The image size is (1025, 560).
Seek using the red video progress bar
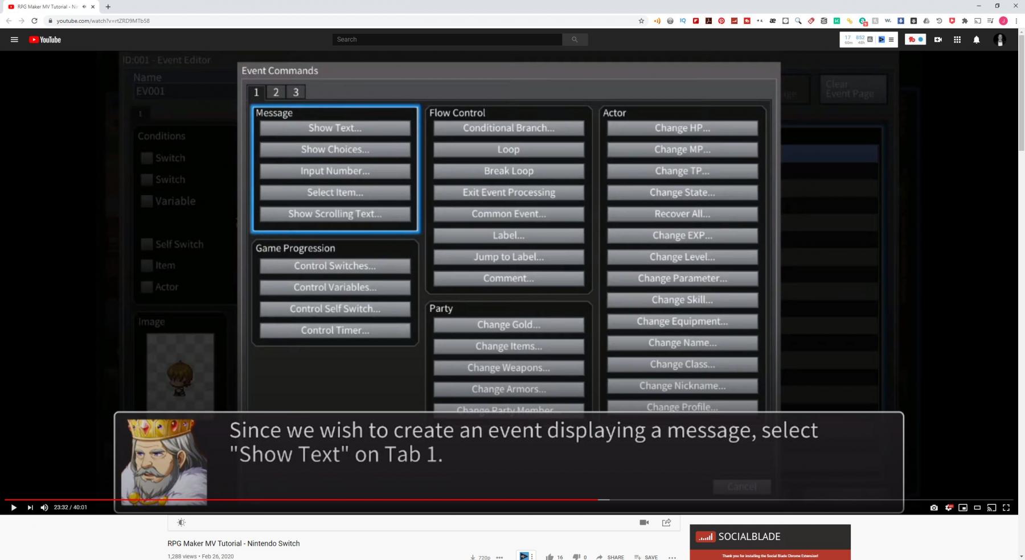(x=302, y=500)
